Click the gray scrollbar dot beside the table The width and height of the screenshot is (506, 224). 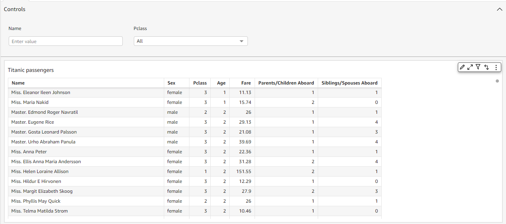[x=497, y=81]
